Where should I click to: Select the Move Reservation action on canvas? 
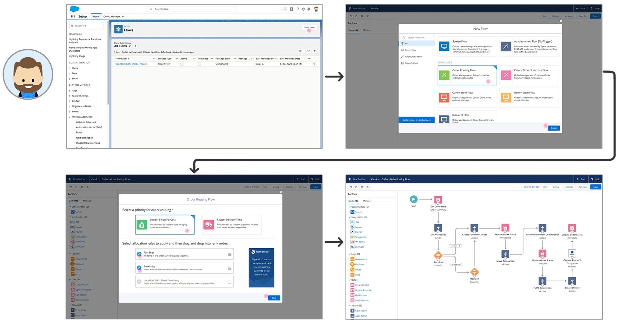(505, 254)
